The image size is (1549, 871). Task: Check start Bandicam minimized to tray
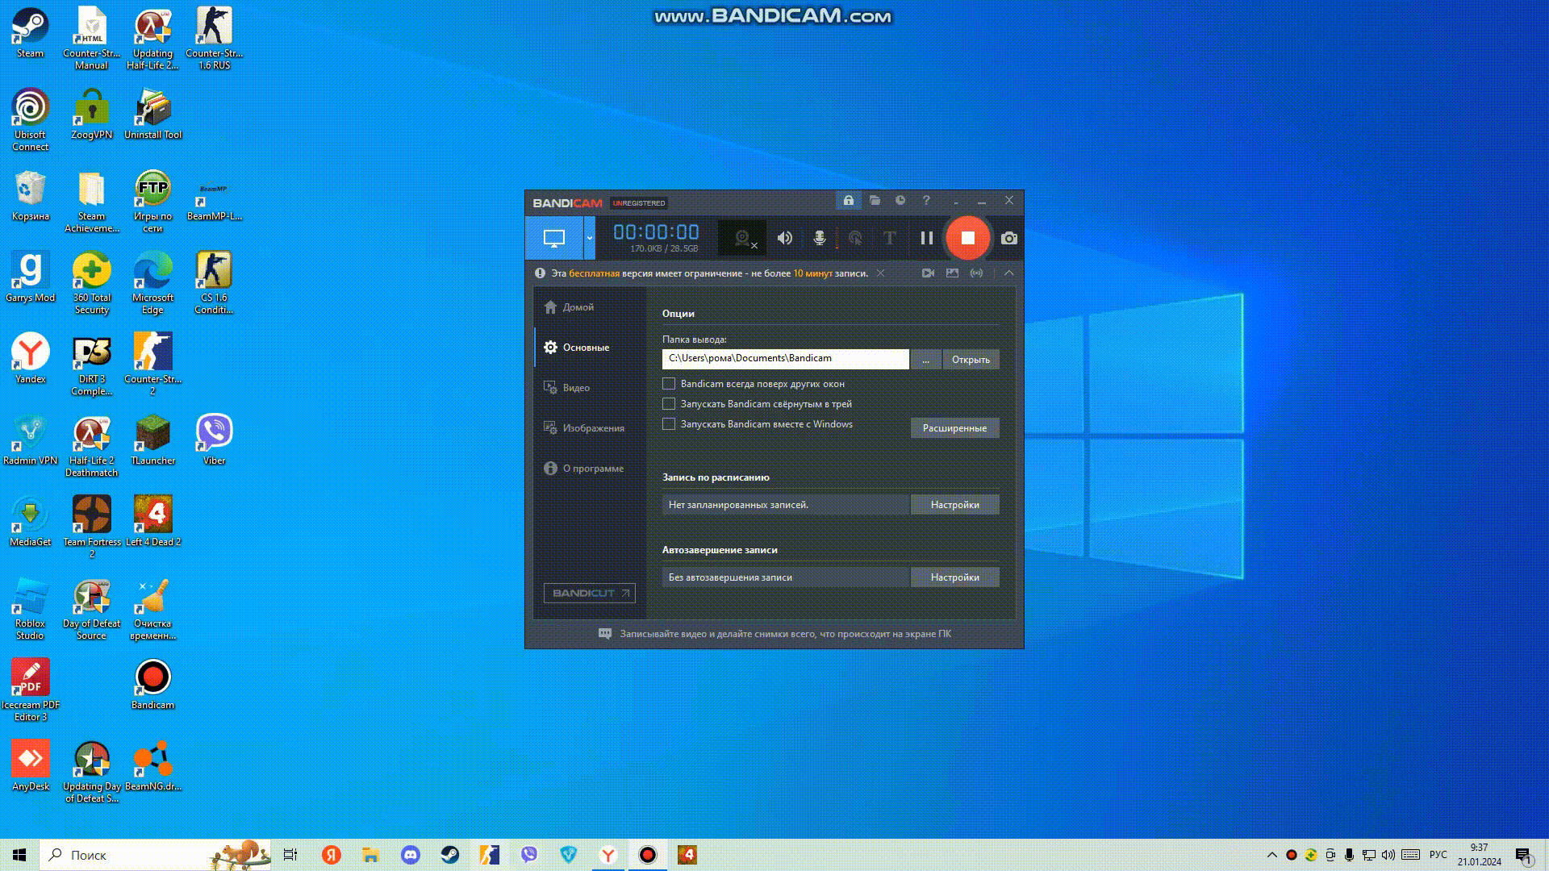[x=669, y=404]
